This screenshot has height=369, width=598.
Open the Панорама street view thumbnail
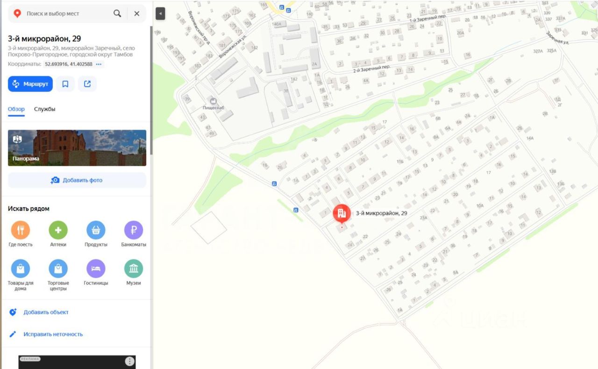(77, 148)
